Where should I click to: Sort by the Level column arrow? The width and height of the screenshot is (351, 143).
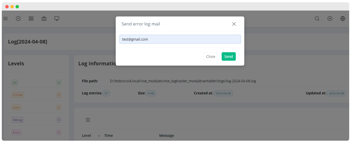click(x=99, y=136)
